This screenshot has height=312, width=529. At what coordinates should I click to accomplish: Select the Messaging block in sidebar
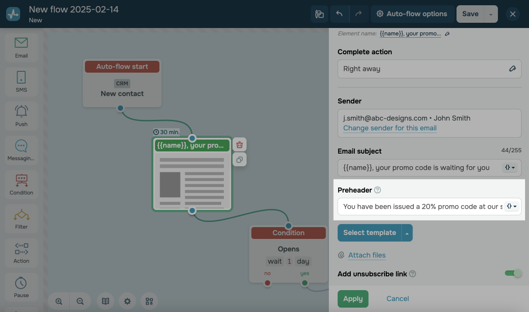21,150
